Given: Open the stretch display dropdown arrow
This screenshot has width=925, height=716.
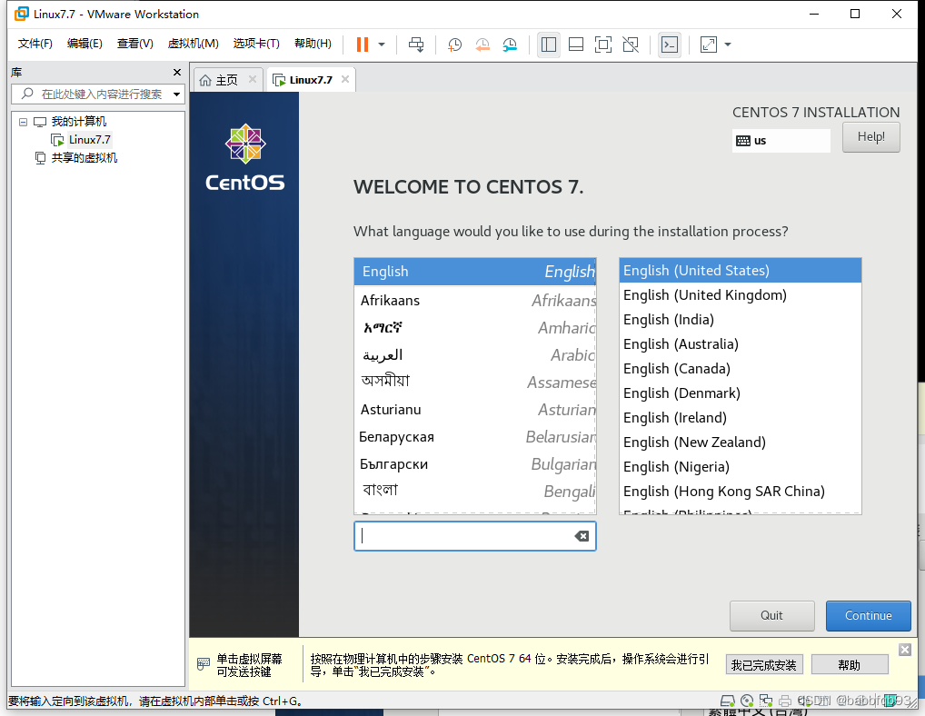Looking at the screenshot, I should (x=728, y=45).
